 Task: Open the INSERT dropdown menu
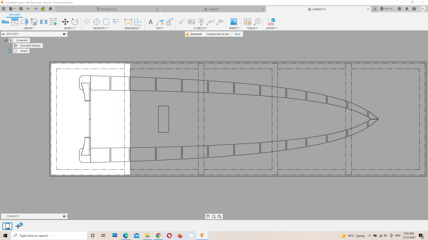234,28
